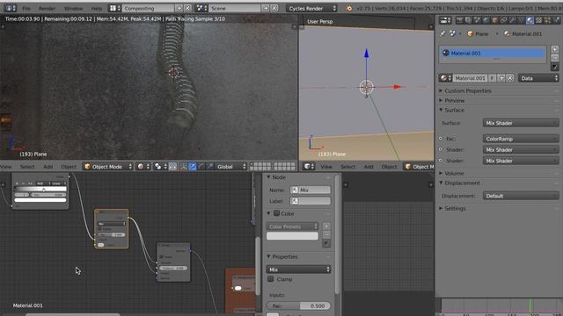Switch to the World properties tab
The height and width of the screenshot is (316, 563).
(486, 21)
